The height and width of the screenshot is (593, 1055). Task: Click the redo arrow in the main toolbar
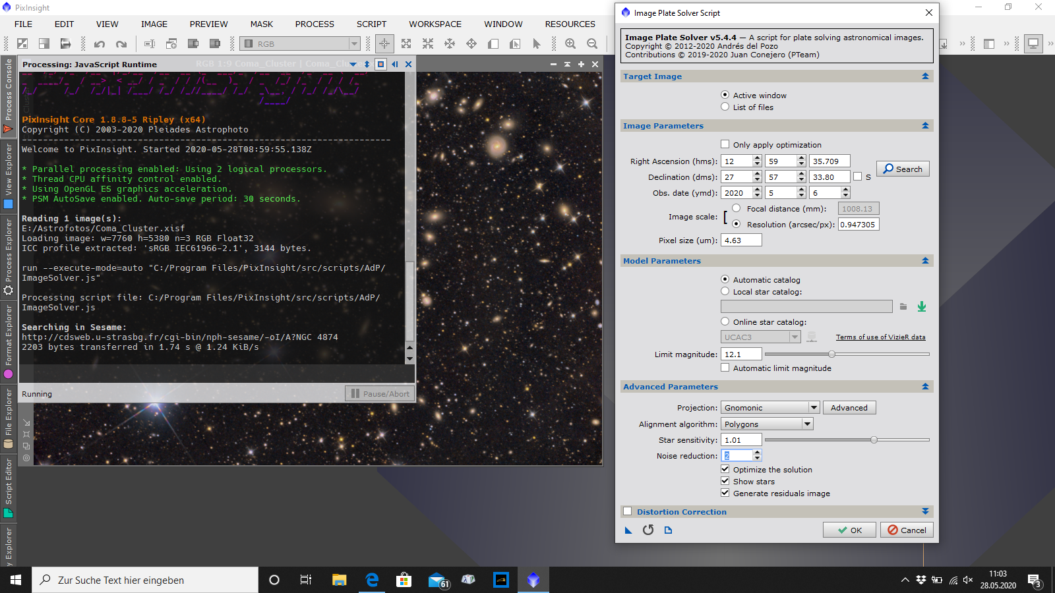(121, 44)
